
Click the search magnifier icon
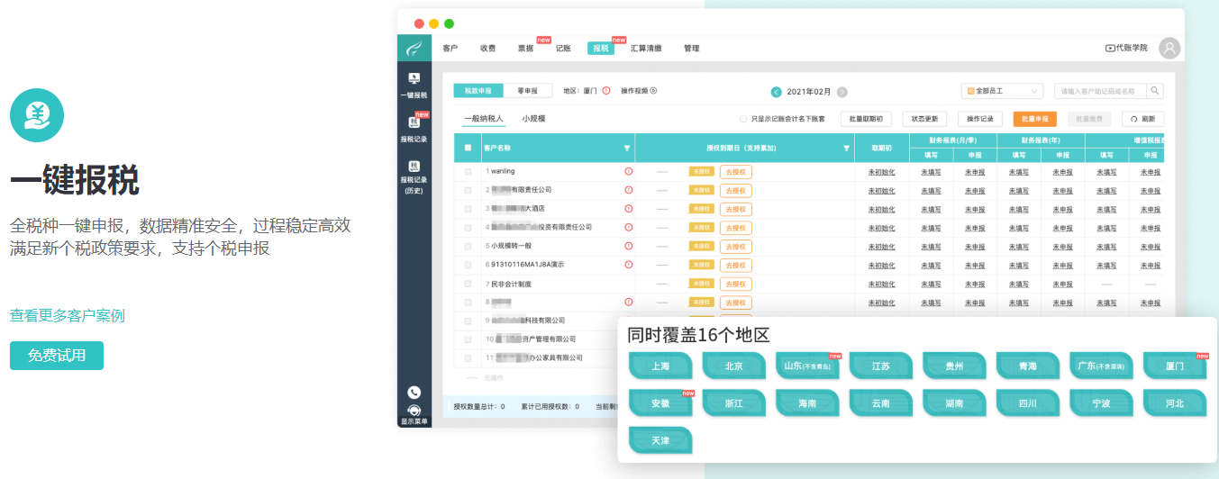1154,91
